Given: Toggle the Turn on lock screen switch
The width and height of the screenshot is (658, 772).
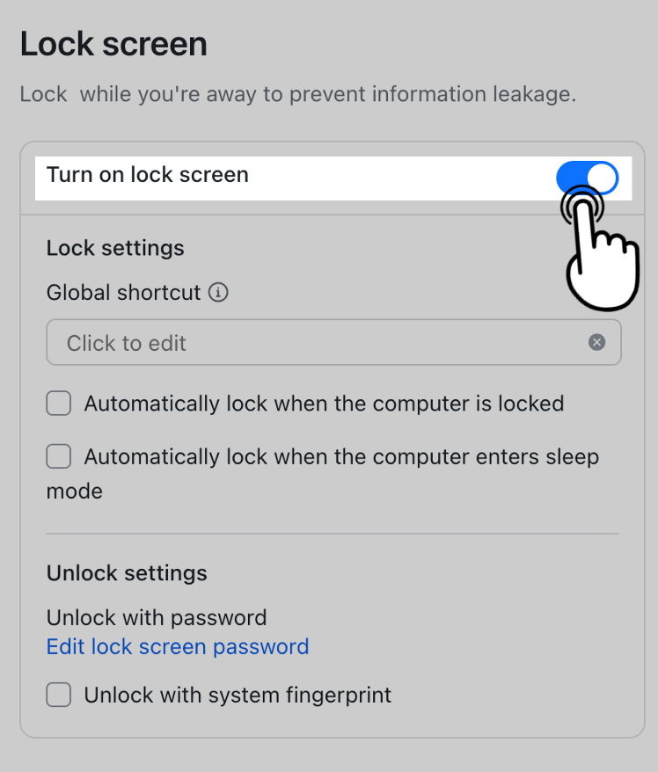Looking at the screenshot, I should (587, 178).
